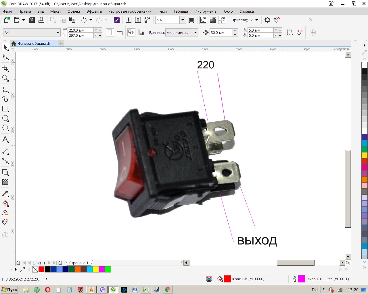
Task: Open the Правка menu
Action: click(25, 11)
